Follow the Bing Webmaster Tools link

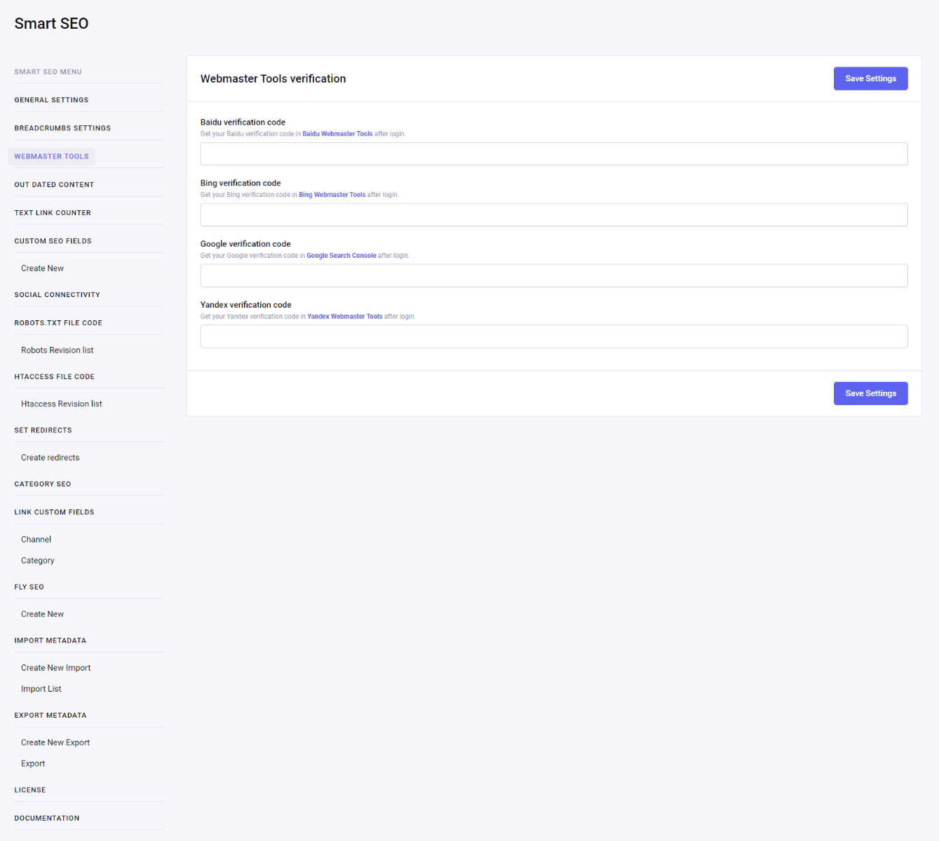point(332,195)
